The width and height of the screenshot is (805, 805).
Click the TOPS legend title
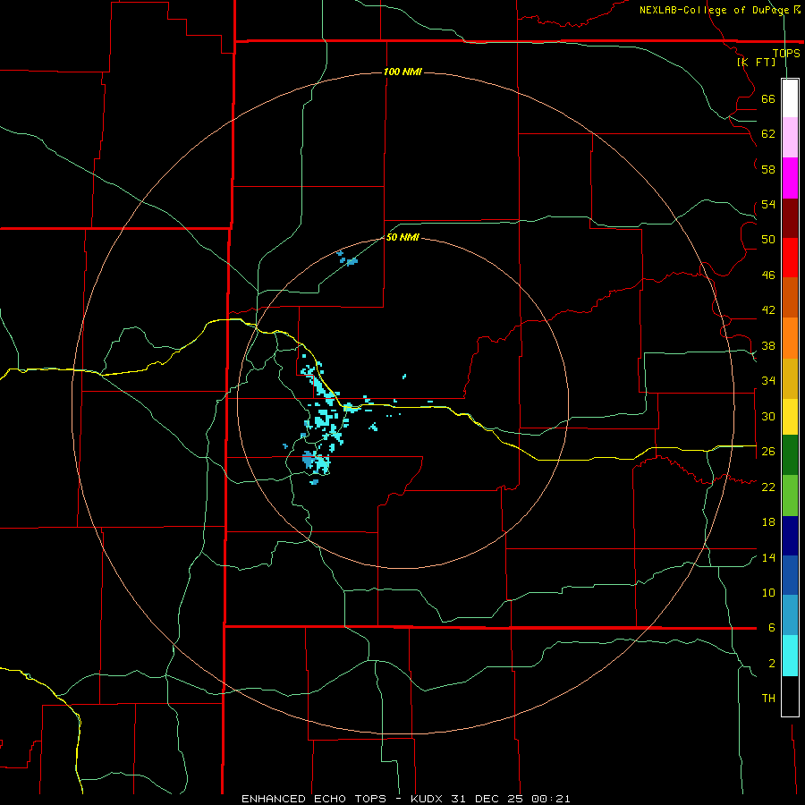(786, 53)
